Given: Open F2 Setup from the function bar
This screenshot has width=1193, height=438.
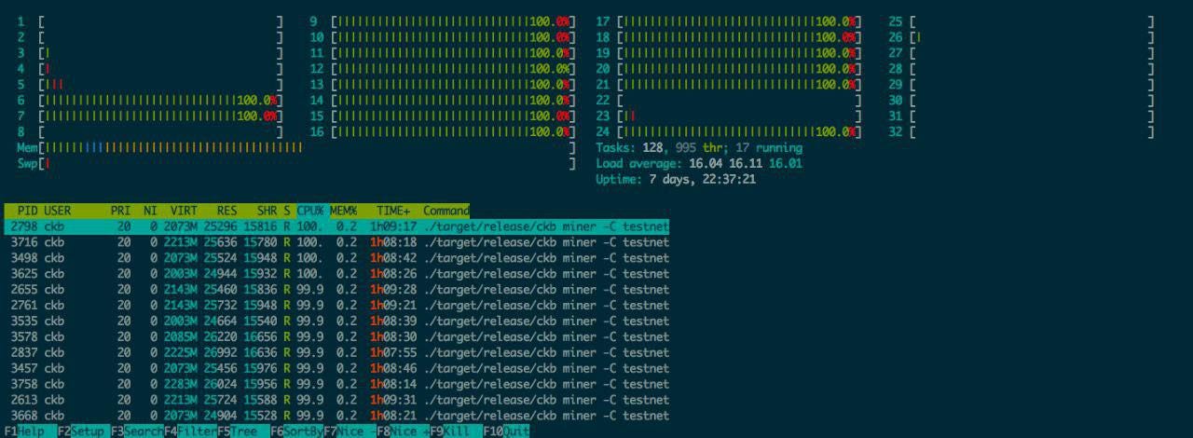Looking at the screenshot, I should pos(83,431).
